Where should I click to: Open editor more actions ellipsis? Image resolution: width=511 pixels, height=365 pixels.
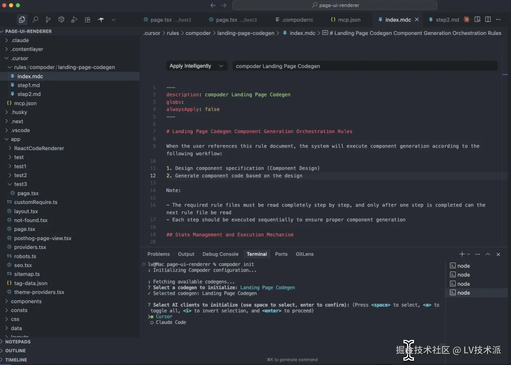498,20
